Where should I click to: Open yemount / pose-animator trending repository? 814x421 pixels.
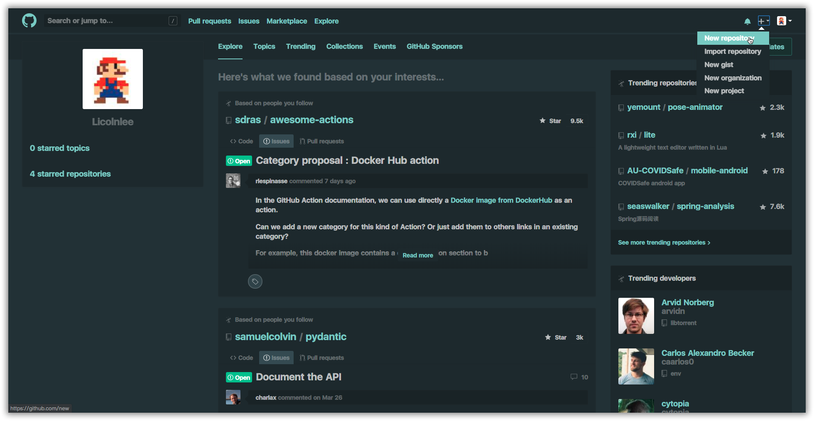674,107
